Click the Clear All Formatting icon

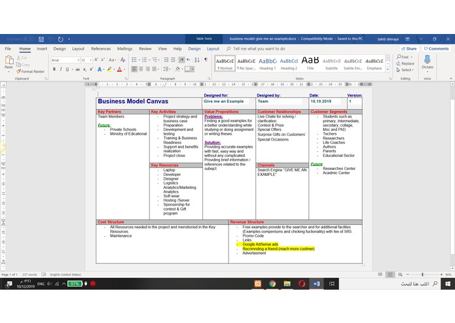[123, 60]
